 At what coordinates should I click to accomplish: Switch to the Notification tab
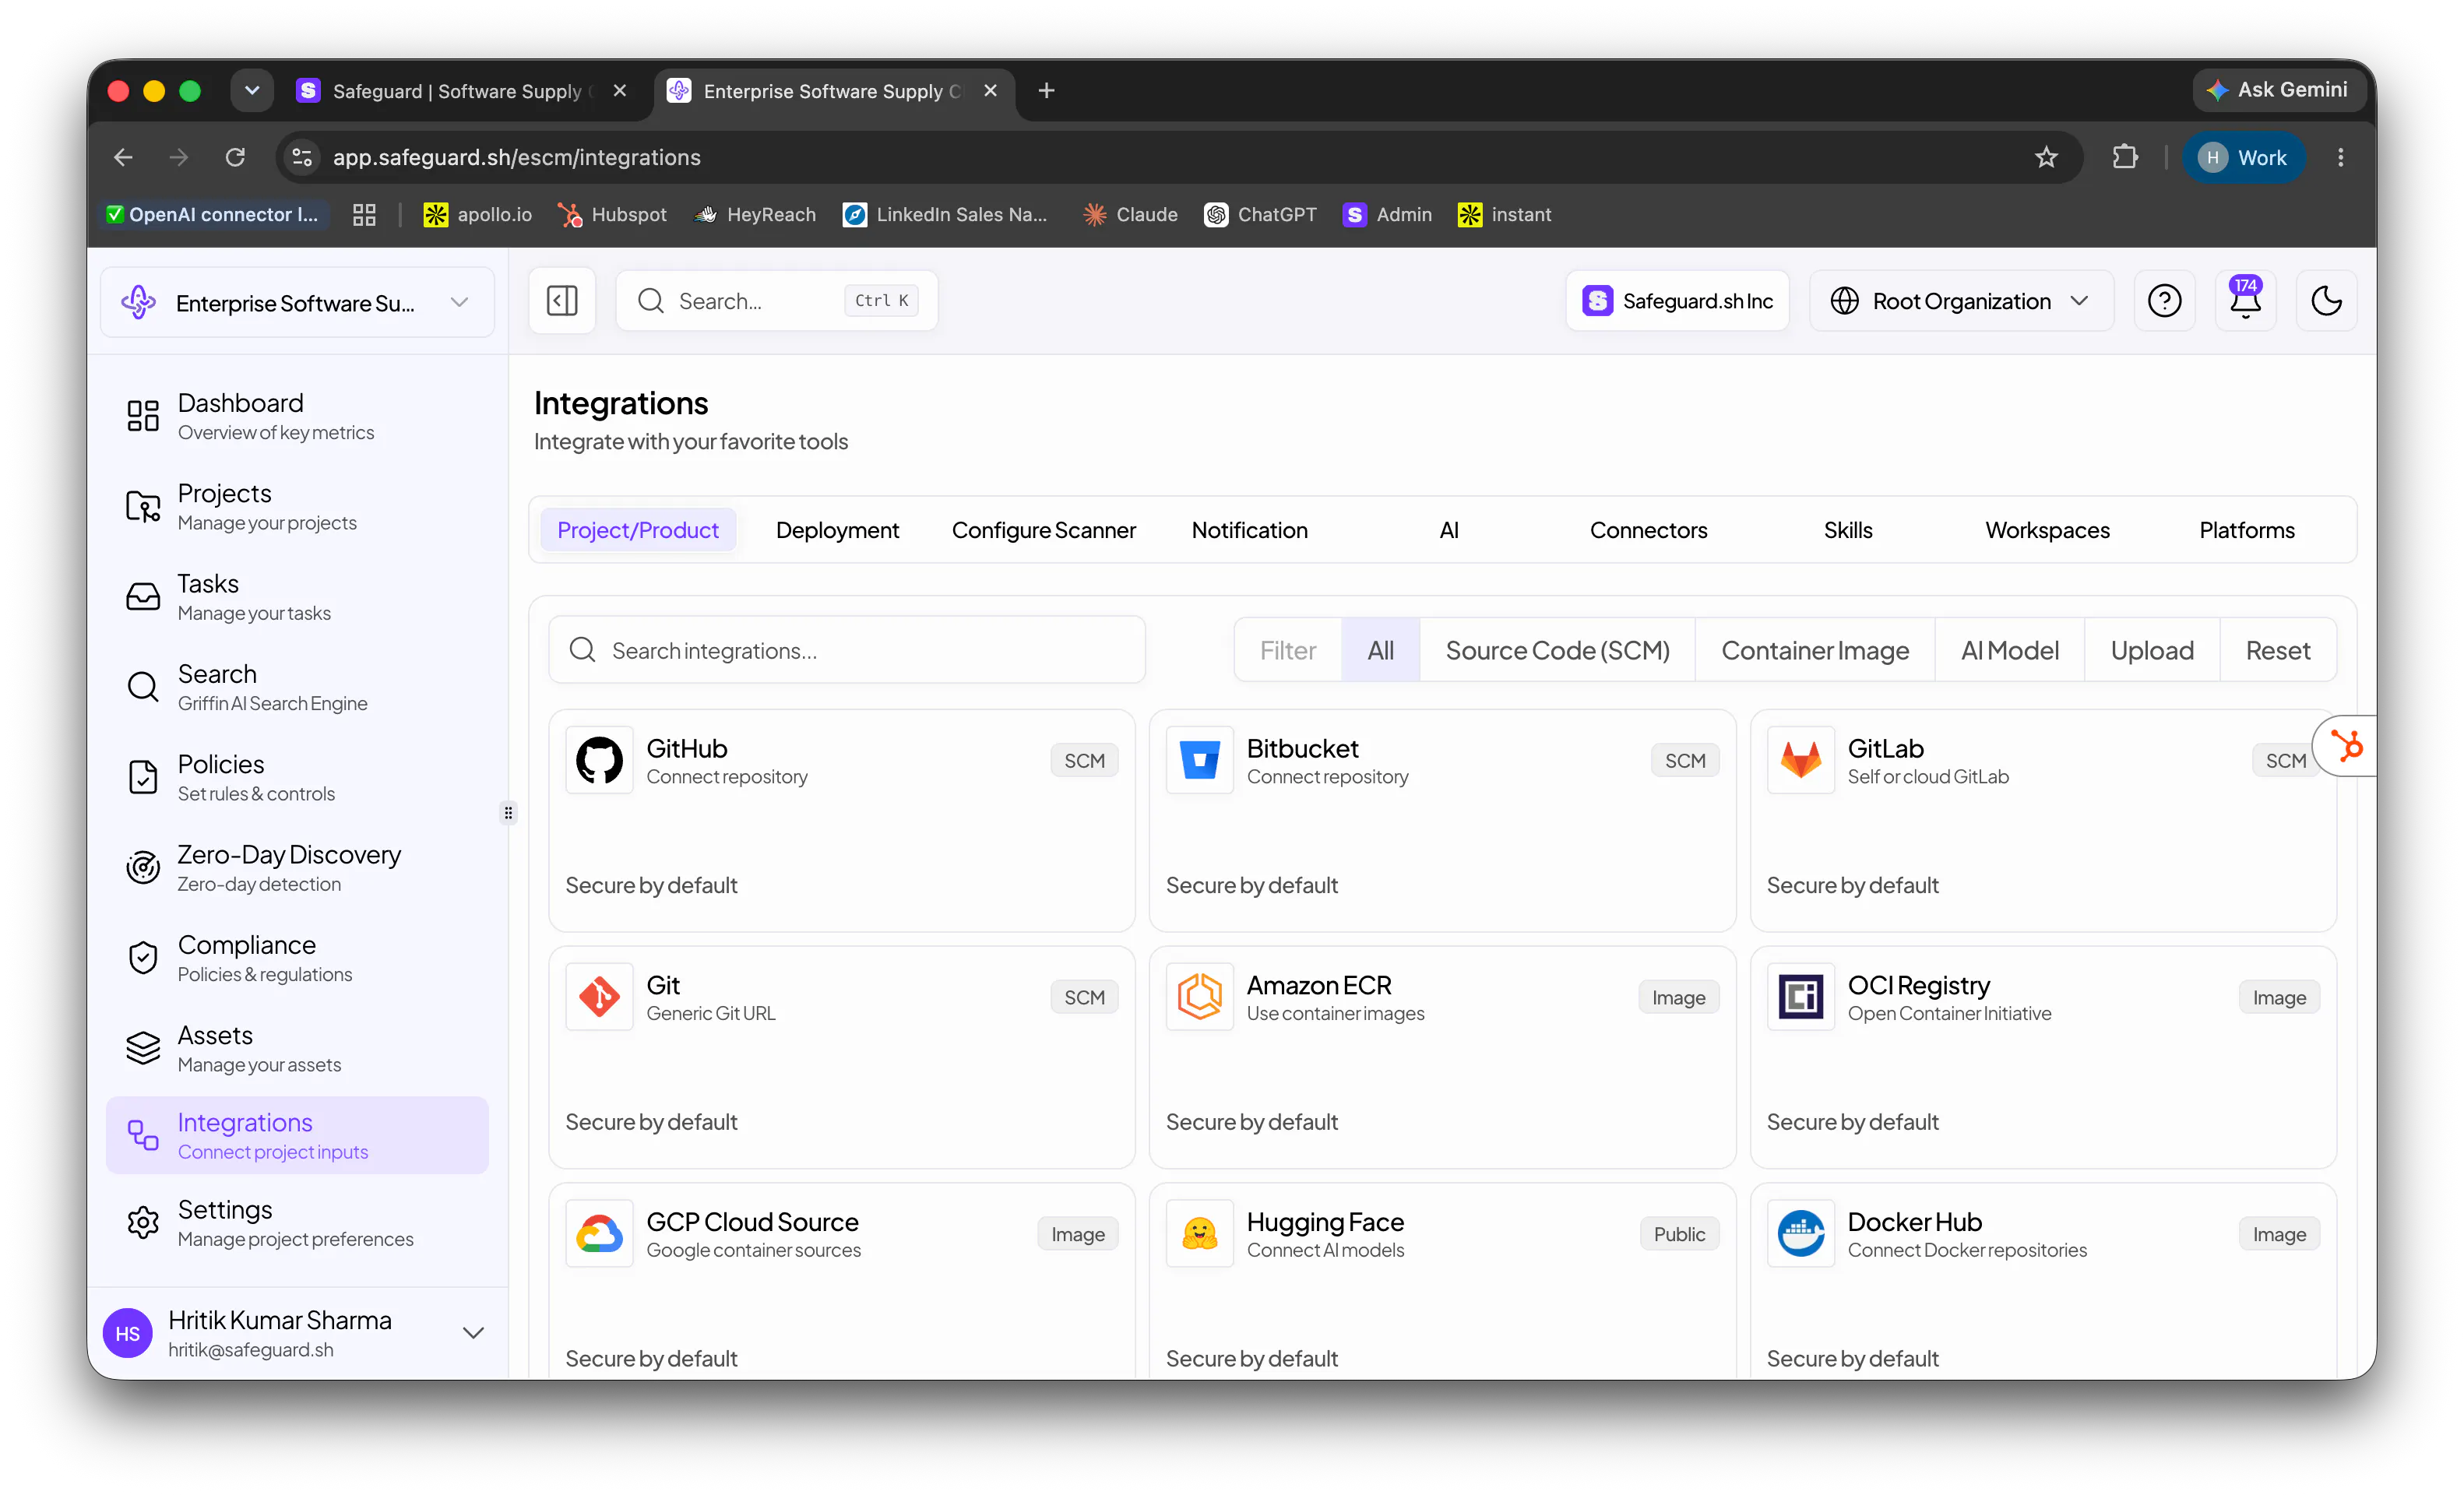pos(1249,530)
